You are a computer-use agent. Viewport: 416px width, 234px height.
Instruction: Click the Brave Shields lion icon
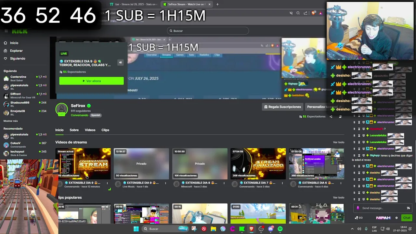(313, 13)
